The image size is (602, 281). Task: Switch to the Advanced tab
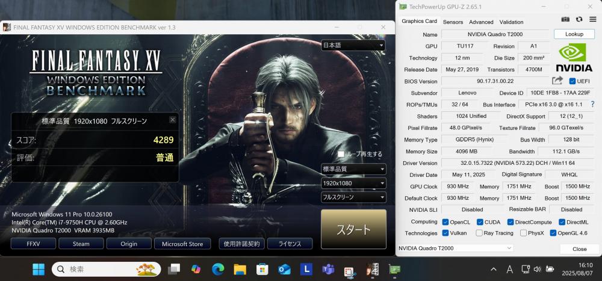[481, 22]
